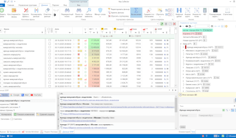236x138 pixels.
Task: Click the Показать изменения button
Action: pyautogui.click(x=24, y=114)
